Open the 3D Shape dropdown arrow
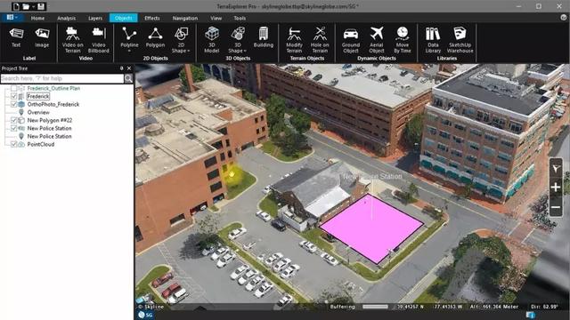 point(245,52)
